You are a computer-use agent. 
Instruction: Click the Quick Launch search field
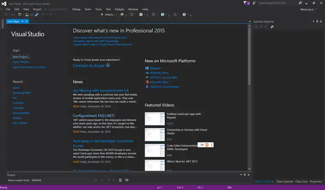coord(278,3)
